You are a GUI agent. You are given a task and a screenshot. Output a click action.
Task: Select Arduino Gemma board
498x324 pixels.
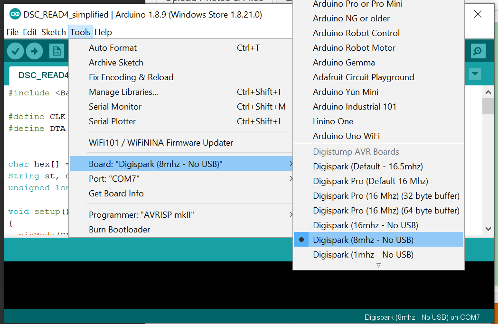(x=378, y=63)
